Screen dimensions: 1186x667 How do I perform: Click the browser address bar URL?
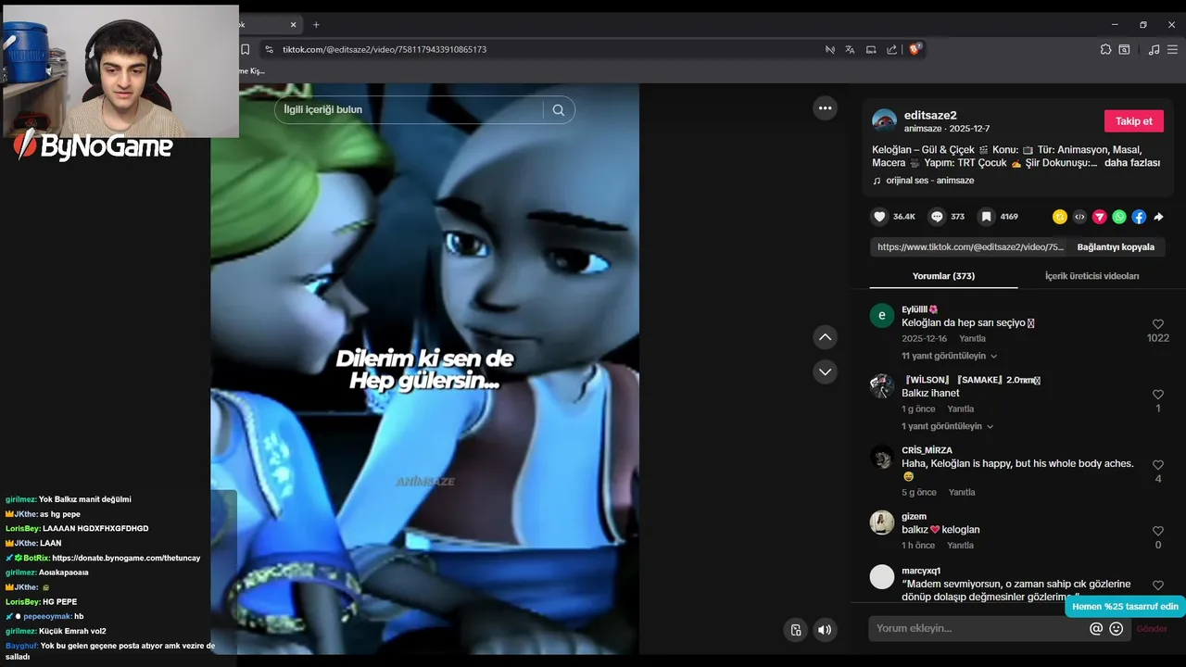point(385,49)
